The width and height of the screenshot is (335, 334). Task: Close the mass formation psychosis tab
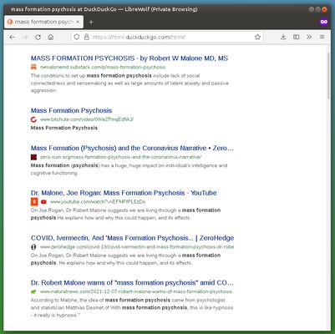tap(78, 22)
